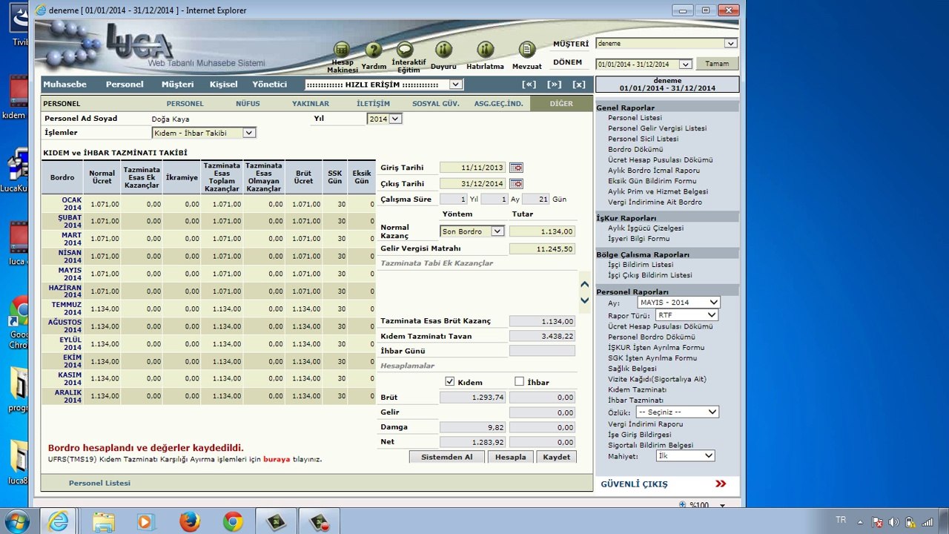949x534 pixels.
Task: Open the Ay dropdown showing MAYIS - 2014
Action: click(678, 303)
